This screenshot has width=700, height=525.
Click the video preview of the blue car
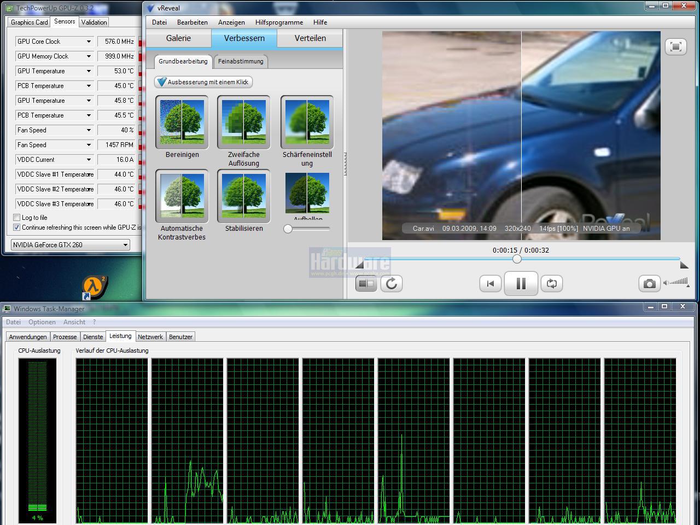[x=521, y=136]
